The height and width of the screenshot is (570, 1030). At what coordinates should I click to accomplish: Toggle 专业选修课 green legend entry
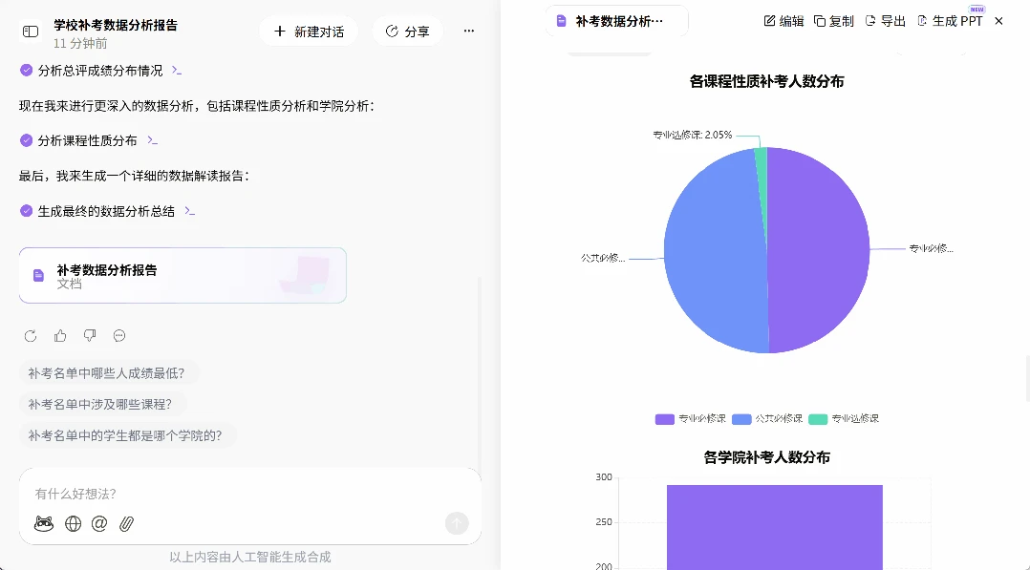844,419
